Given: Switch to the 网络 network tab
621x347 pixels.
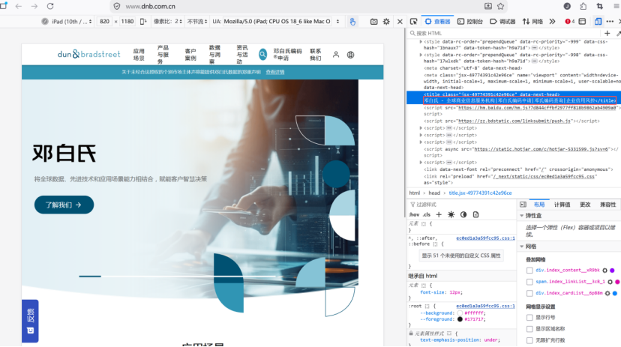Looking at the screenshot, I should [x=532, y=22].
